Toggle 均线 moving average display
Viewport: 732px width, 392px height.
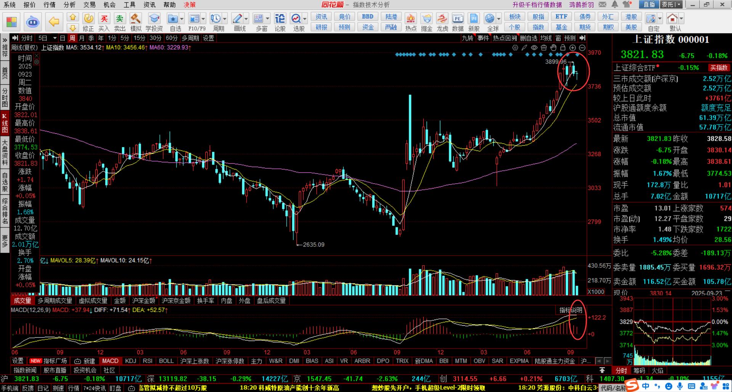(x=546, y=38)
